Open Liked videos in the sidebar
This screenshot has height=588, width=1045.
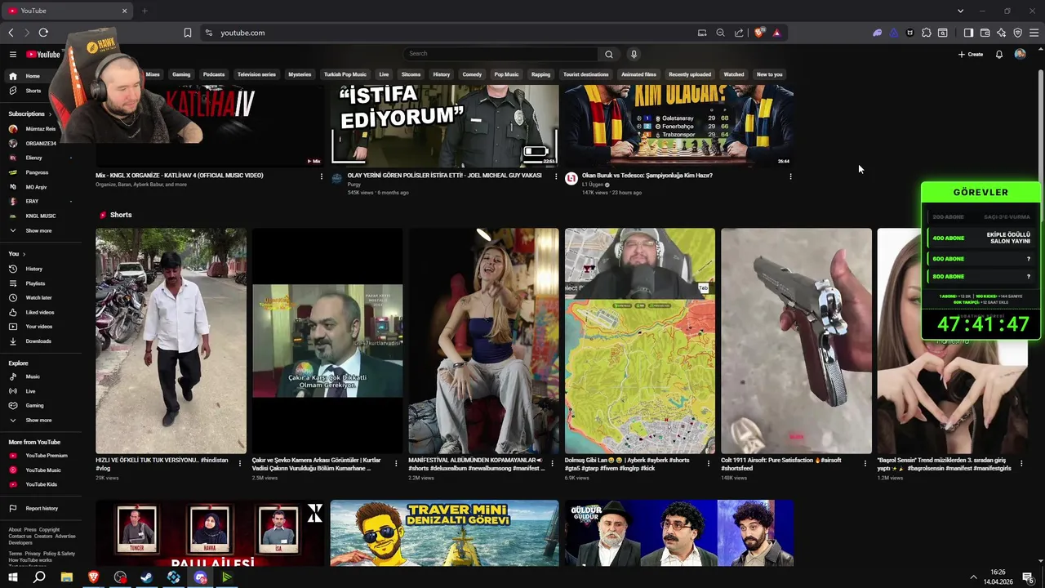coord(39,312)
